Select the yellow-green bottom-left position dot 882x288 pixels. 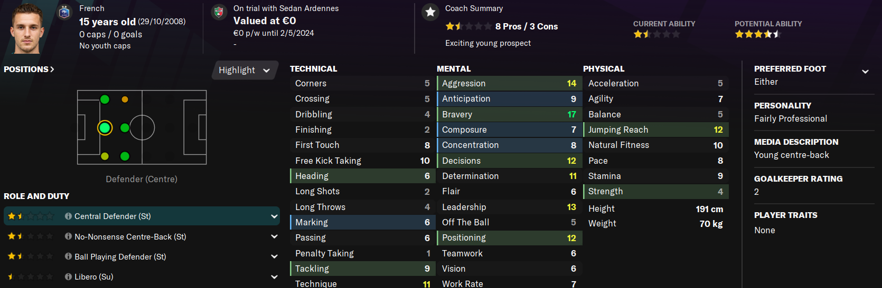[x=105, y=156]
